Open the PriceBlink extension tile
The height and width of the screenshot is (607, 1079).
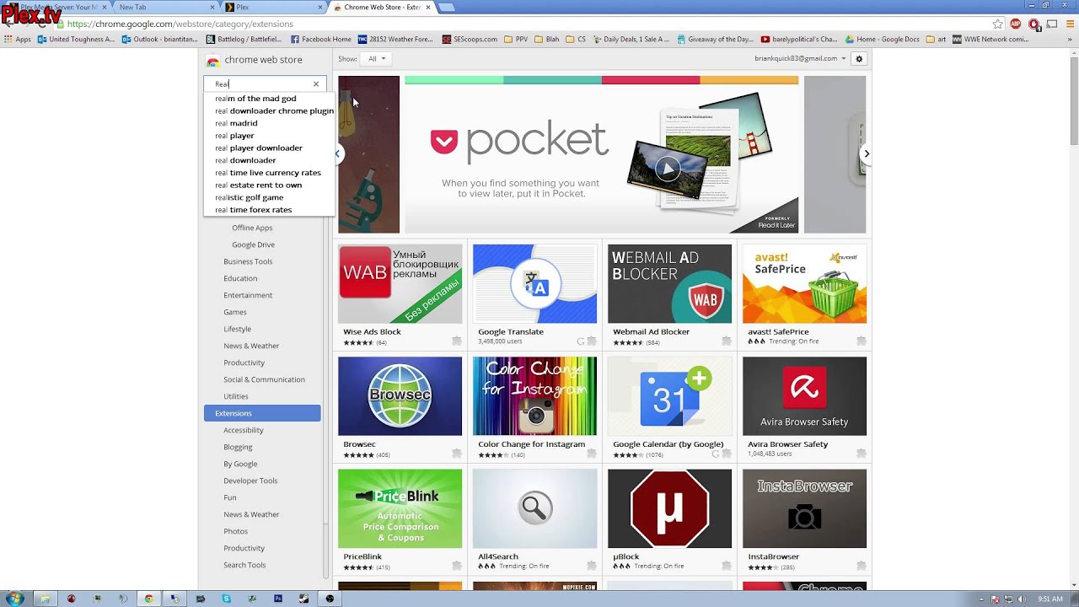tap(400, 520)
